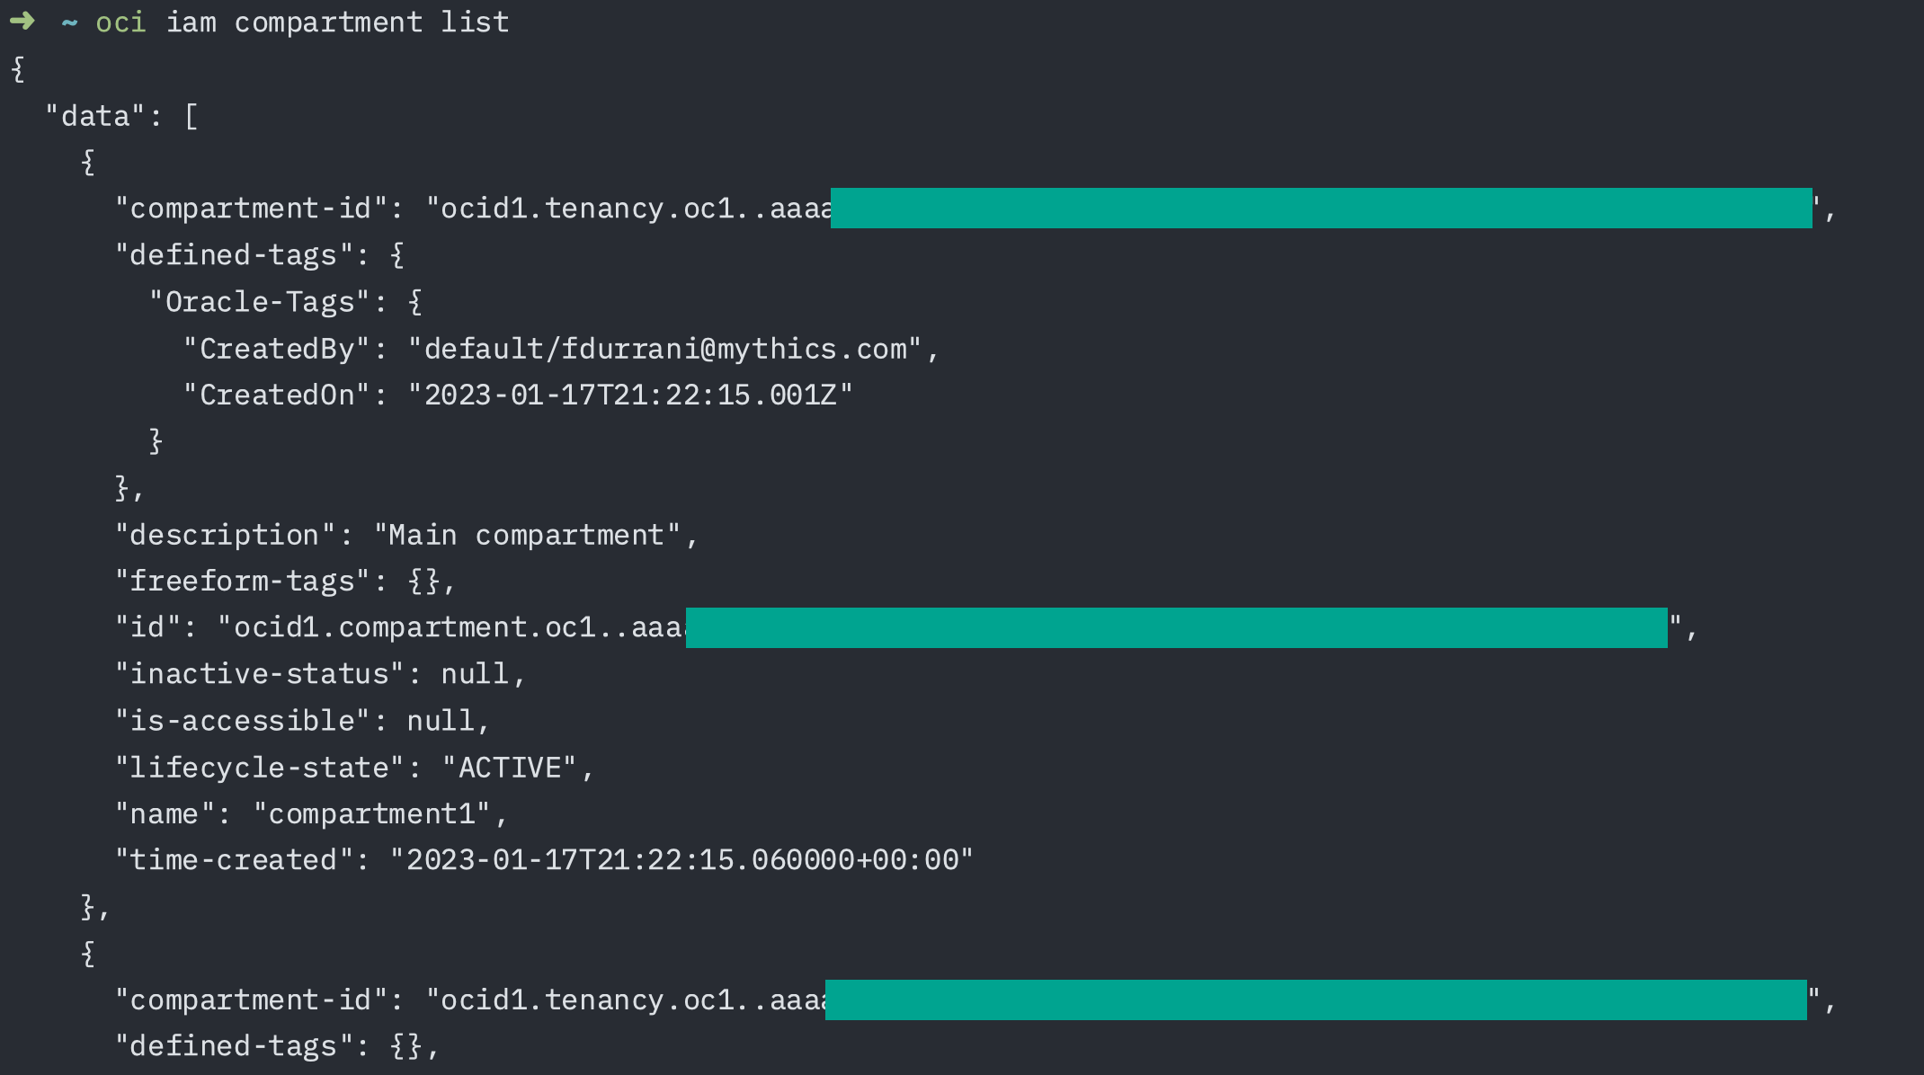Screen dimensions: 1924x1075
Task: Click the redacted compartment id bar
Action: tap(1176, 627)
